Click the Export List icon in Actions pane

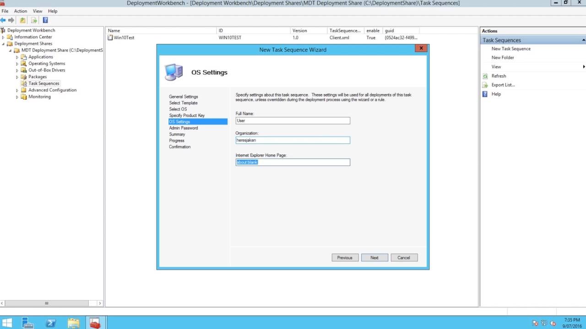coord(485,85)
